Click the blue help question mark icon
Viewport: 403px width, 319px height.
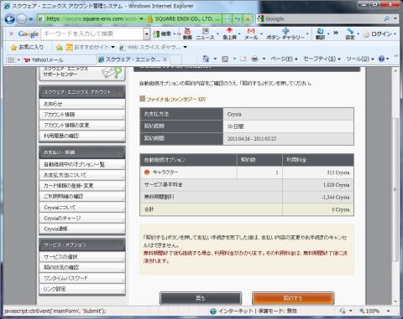(x=381, y=59)
